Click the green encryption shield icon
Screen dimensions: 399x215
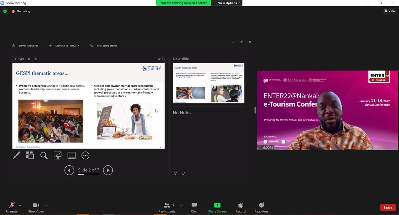pyautogui.click(x=5, y=11)
